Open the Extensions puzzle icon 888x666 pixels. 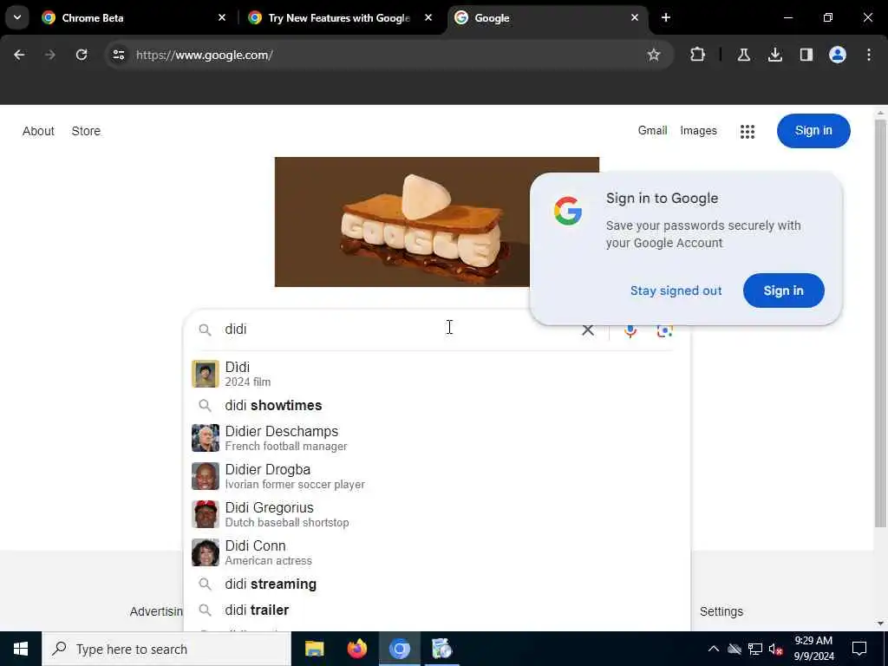[698, 55]
